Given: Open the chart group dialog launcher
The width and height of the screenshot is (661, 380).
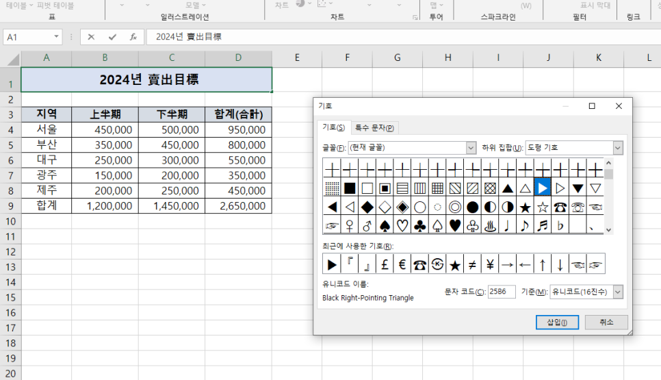Looking at the screenshot, I should 415,17.
